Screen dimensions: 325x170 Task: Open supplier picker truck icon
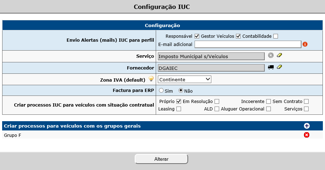(x=271, y=67)
